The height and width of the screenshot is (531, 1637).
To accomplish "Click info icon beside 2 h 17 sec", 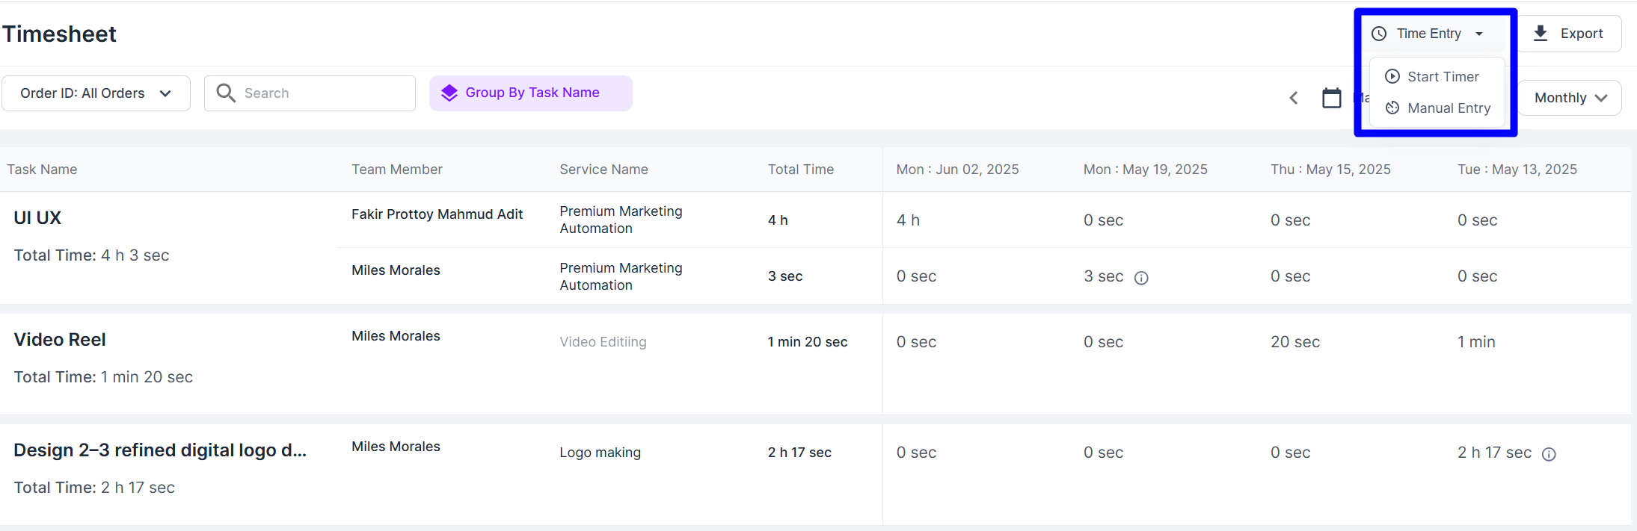I will tap(1549, 454).
